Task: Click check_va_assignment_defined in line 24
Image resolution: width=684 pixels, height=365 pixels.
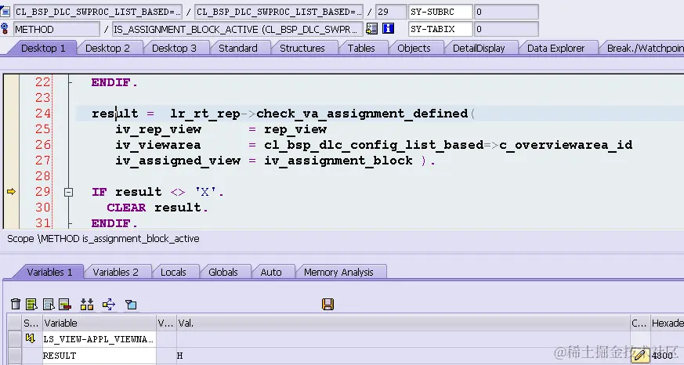Action: coord(362,114)
